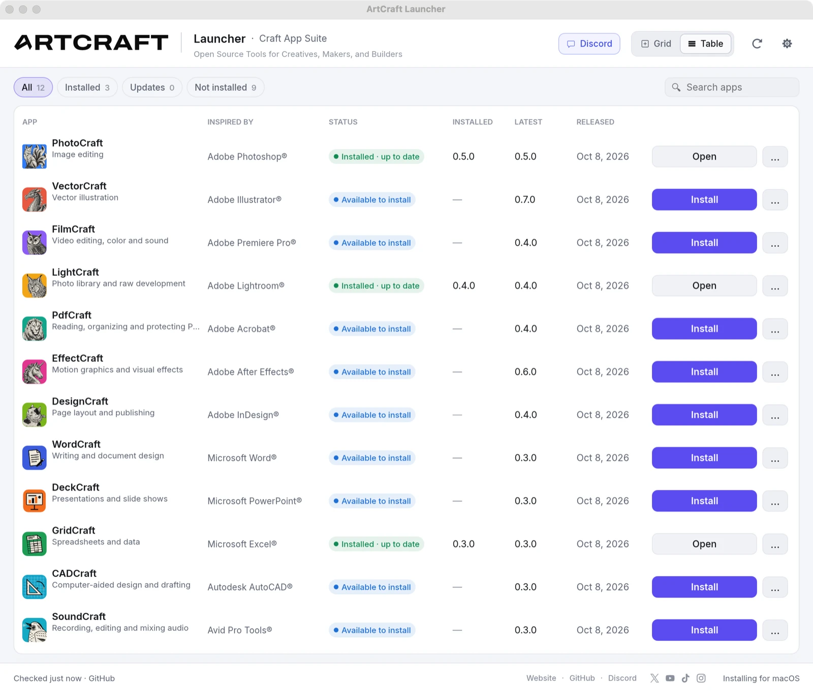Viewport: 813px width, 693px height.
Task: Open the Website footer link
Action: pyautogui.click(x=541, y=678)
